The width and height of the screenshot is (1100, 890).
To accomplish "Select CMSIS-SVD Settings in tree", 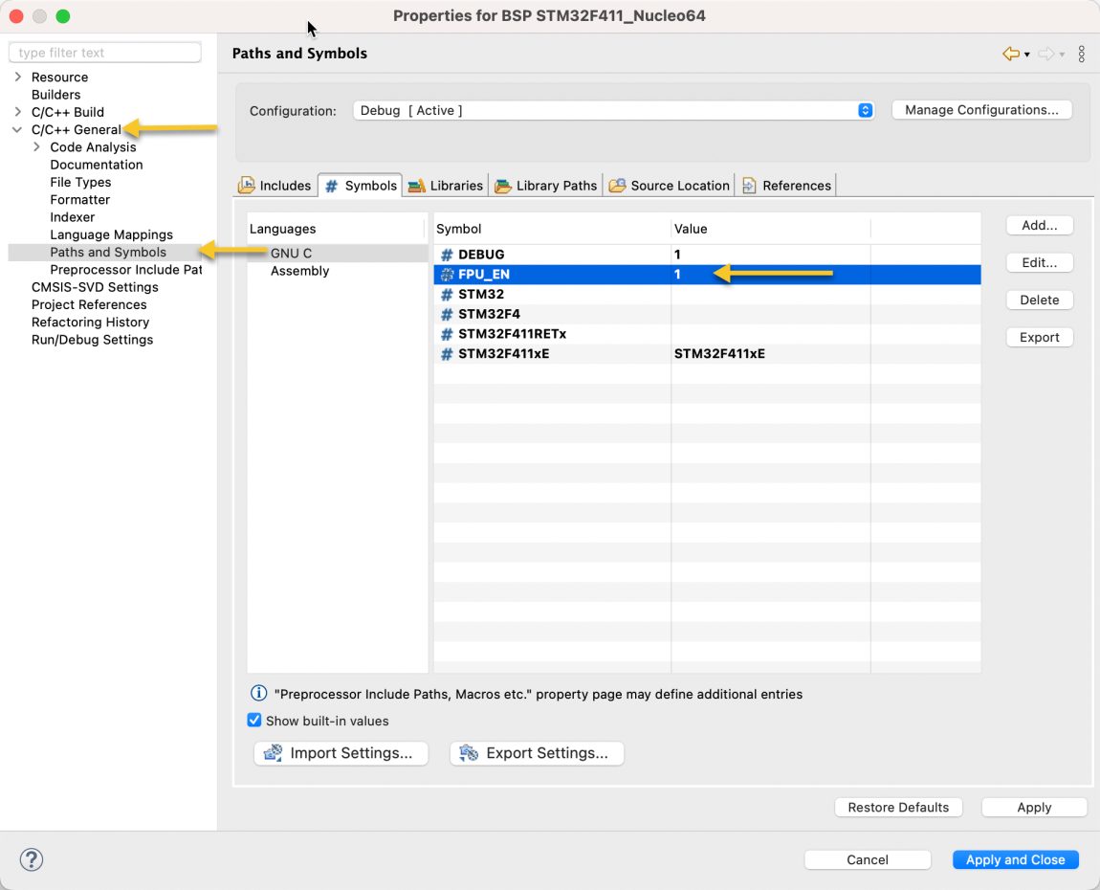I will pyautogui.click(x=95, y=287).
